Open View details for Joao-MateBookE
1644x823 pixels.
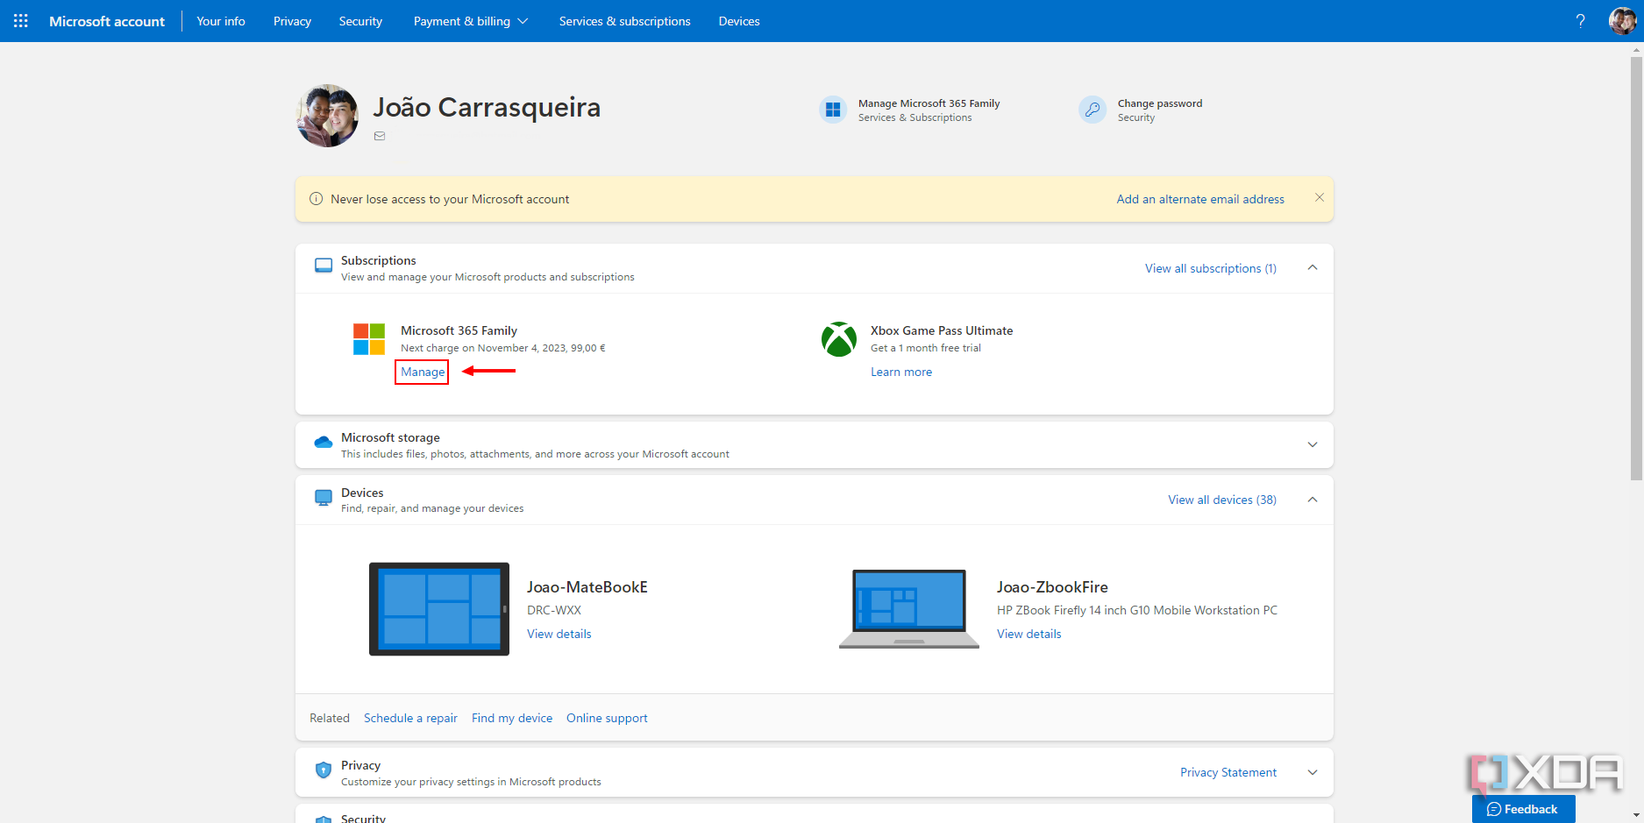pos(559,634)
